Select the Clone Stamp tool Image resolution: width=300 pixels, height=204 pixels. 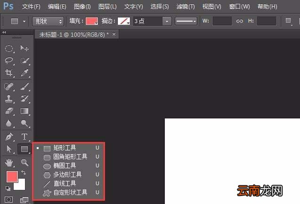(9, 99)
